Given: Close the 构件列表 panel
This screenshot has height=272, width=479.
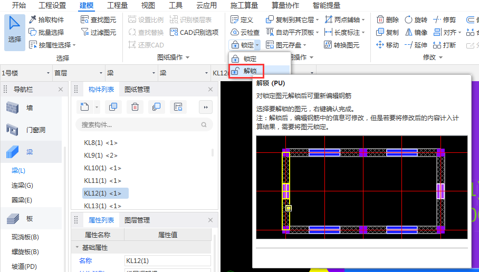Looking at the screenshot, I should (x=210, y=89).
